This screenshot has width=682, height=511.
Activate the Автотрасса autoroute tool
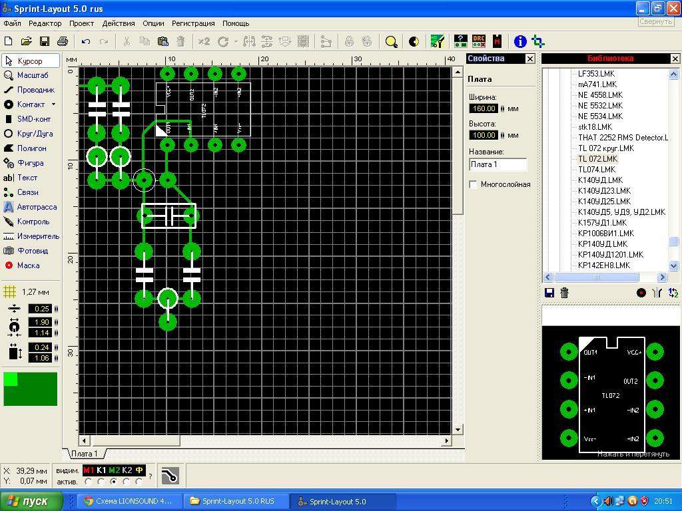(29, 207)
